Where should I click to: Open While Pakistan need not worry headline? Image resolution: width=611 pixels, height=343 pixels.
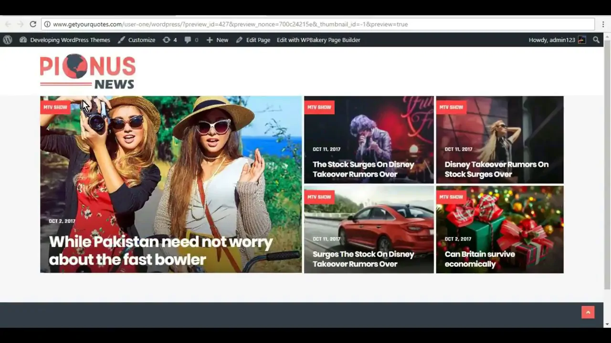pyautogui.click(x=161, y=251)
